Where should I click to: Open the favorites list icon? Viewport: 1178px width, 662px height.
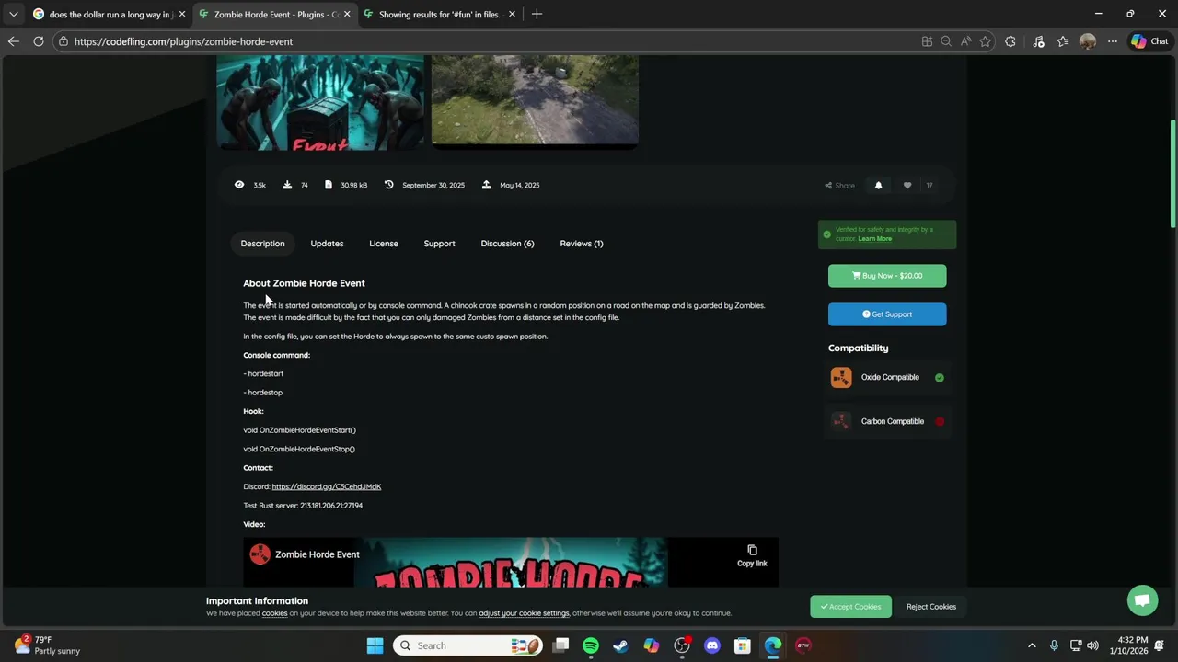1063,41
